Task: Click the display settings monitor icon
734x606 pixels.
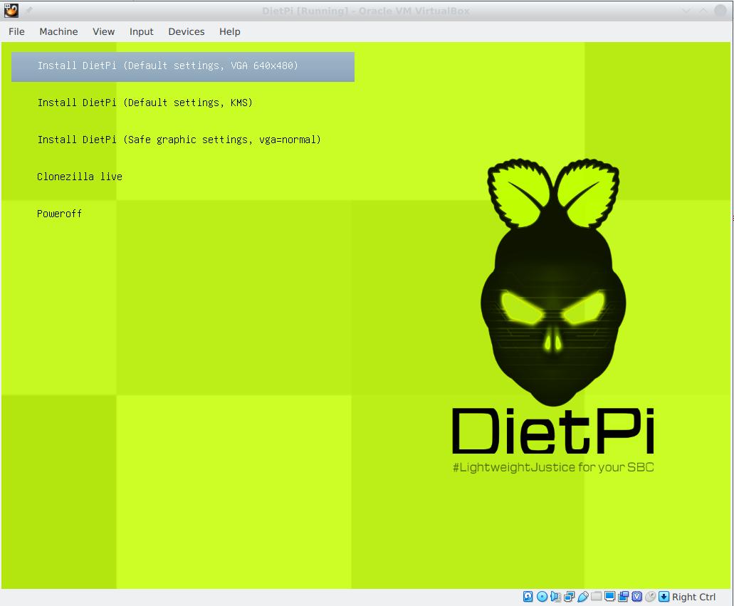Action: 610,597
